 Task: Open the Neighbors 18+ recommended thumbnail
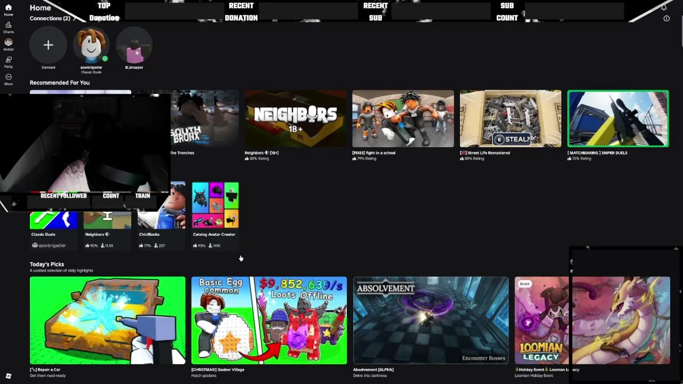295,118
